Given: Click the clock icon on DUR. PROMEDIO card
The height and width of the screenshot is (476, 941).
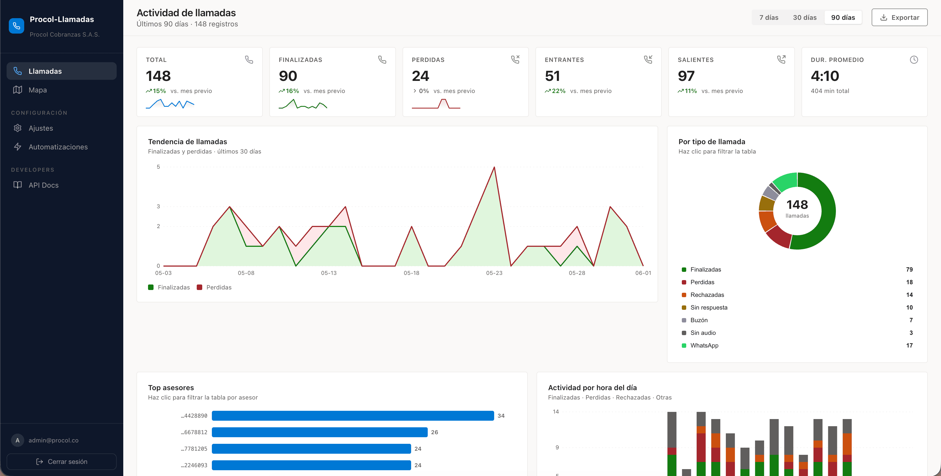Looking at the screenshot, I should (x=914, y=59).
